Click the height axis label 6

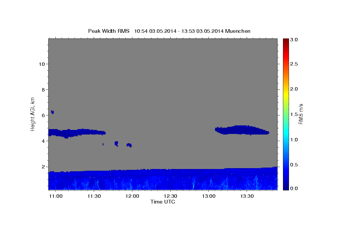tap(43, 115)
